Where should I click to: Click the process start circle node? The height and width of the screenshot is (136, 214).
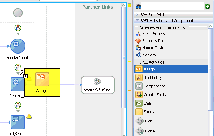[18, 13]
